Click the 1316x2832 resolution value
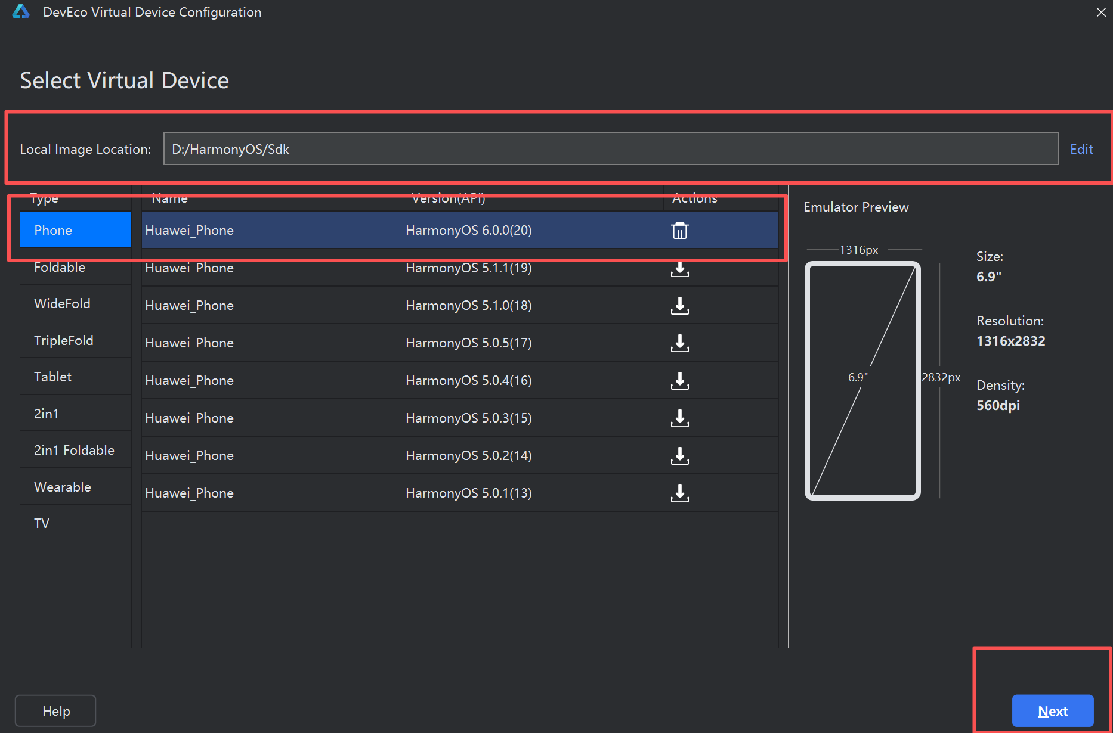Screen dimensions: 1113x733 pyautogui.click(x=1010, y=341)
